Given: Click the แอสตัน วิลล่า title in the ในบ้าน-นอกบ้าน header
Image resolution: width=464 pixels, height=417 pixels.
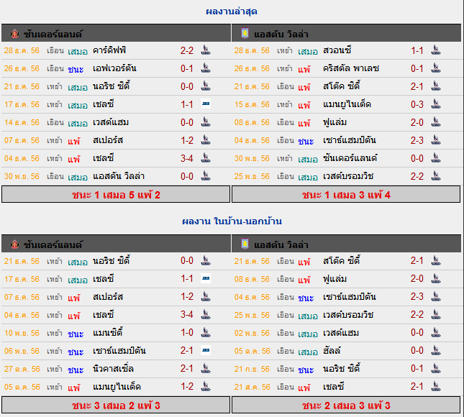Looking at the screenshot, I should [281, 244].
